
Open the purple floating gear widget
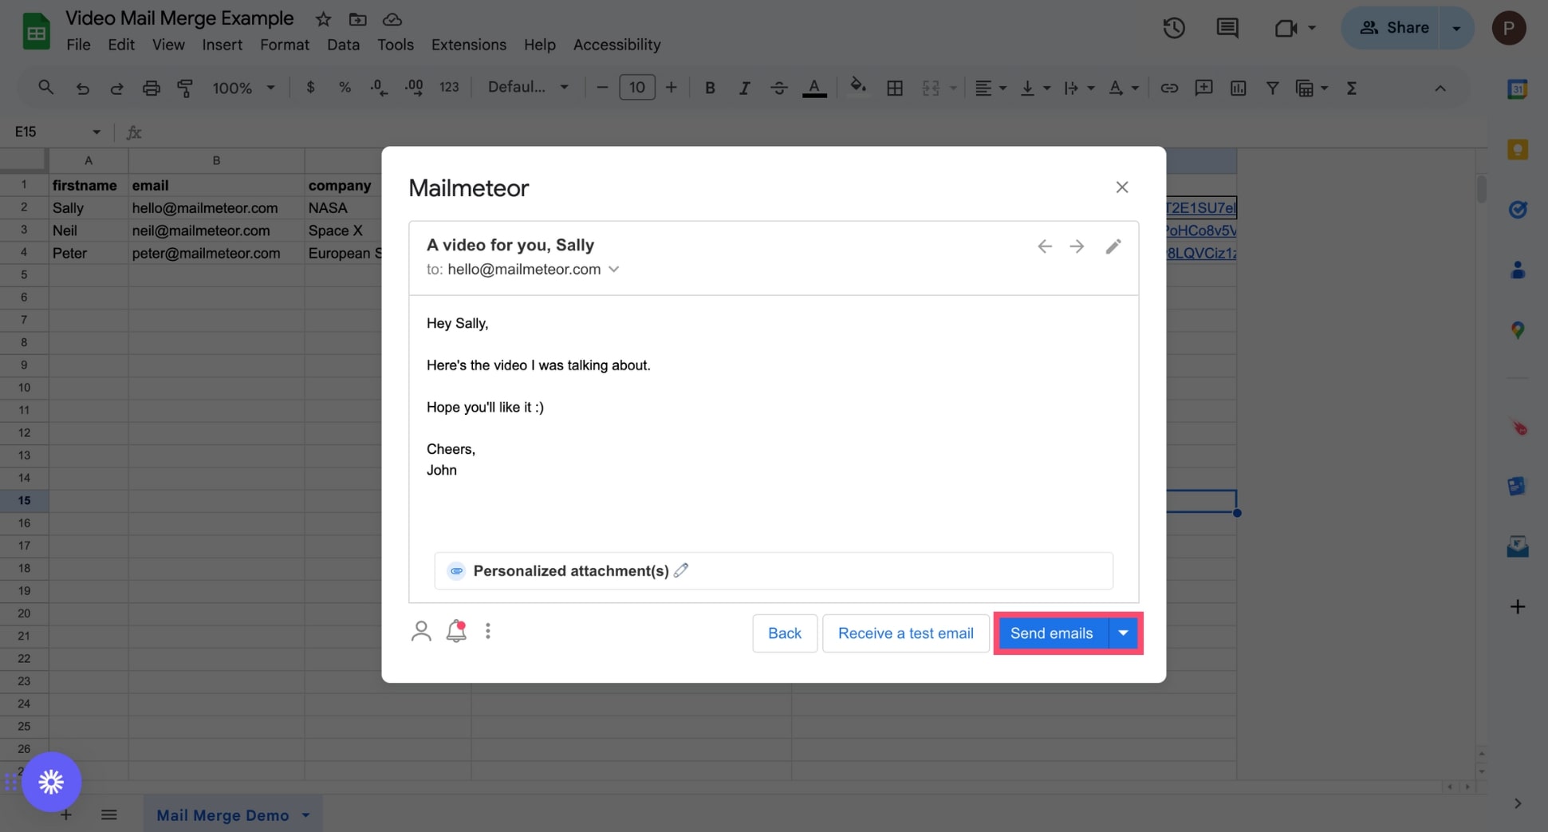(x=52, y=782)
